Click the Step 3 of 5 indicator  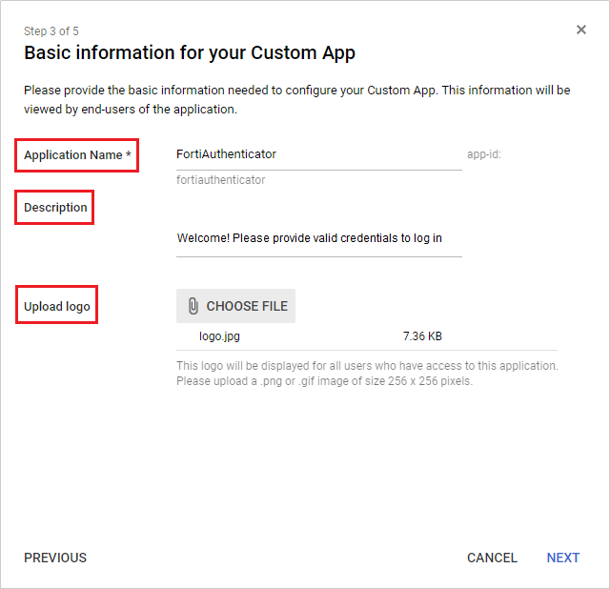coord(51,31)
